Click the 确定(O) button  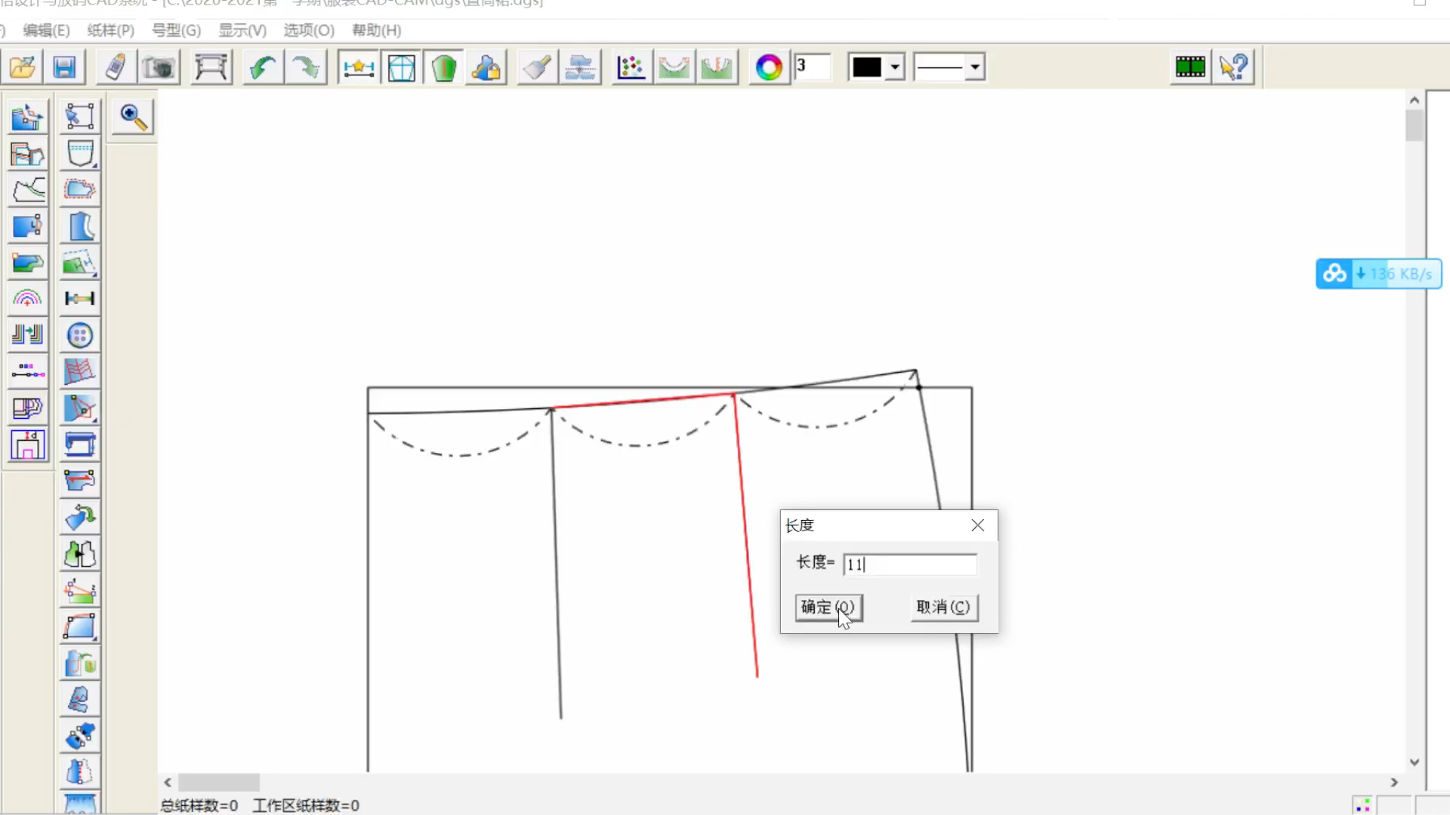(x=828, y=607)
